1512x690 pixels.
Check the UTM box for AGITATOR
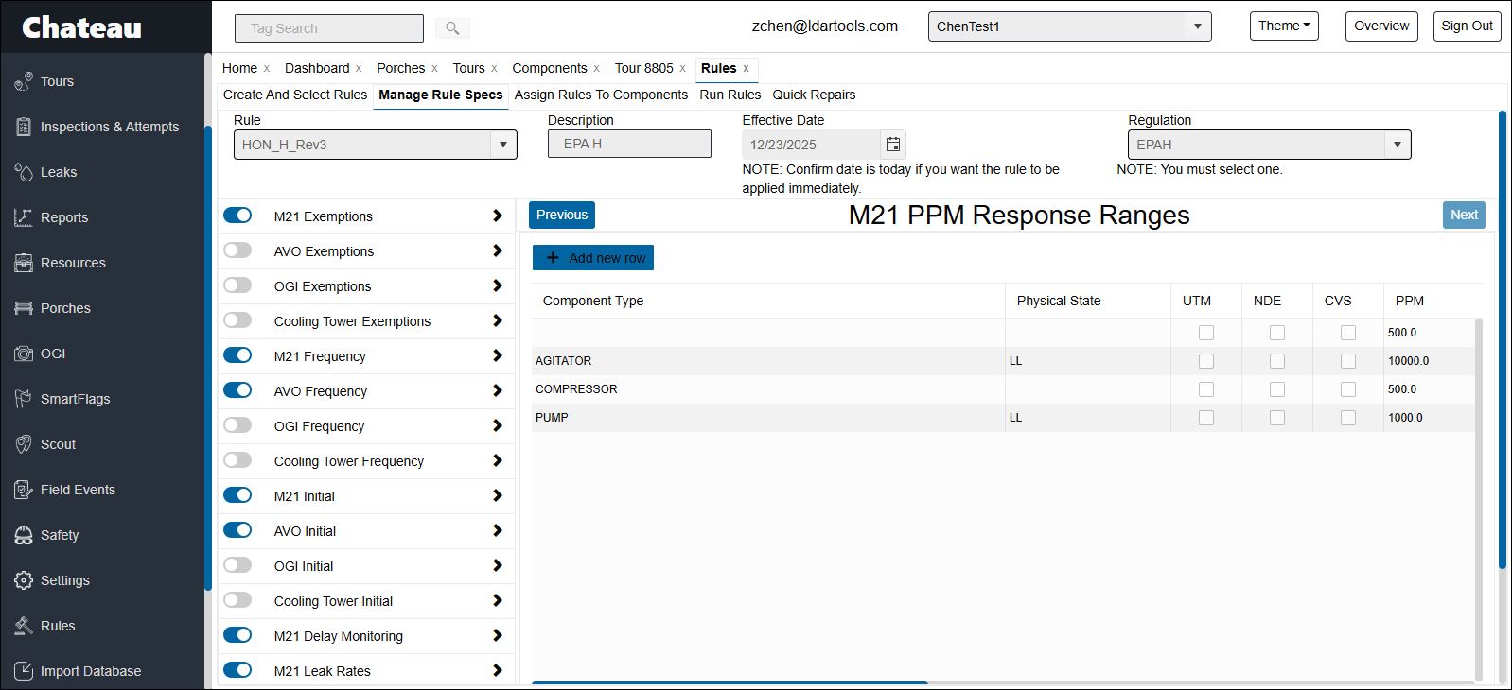click(x=1205, y=361)
